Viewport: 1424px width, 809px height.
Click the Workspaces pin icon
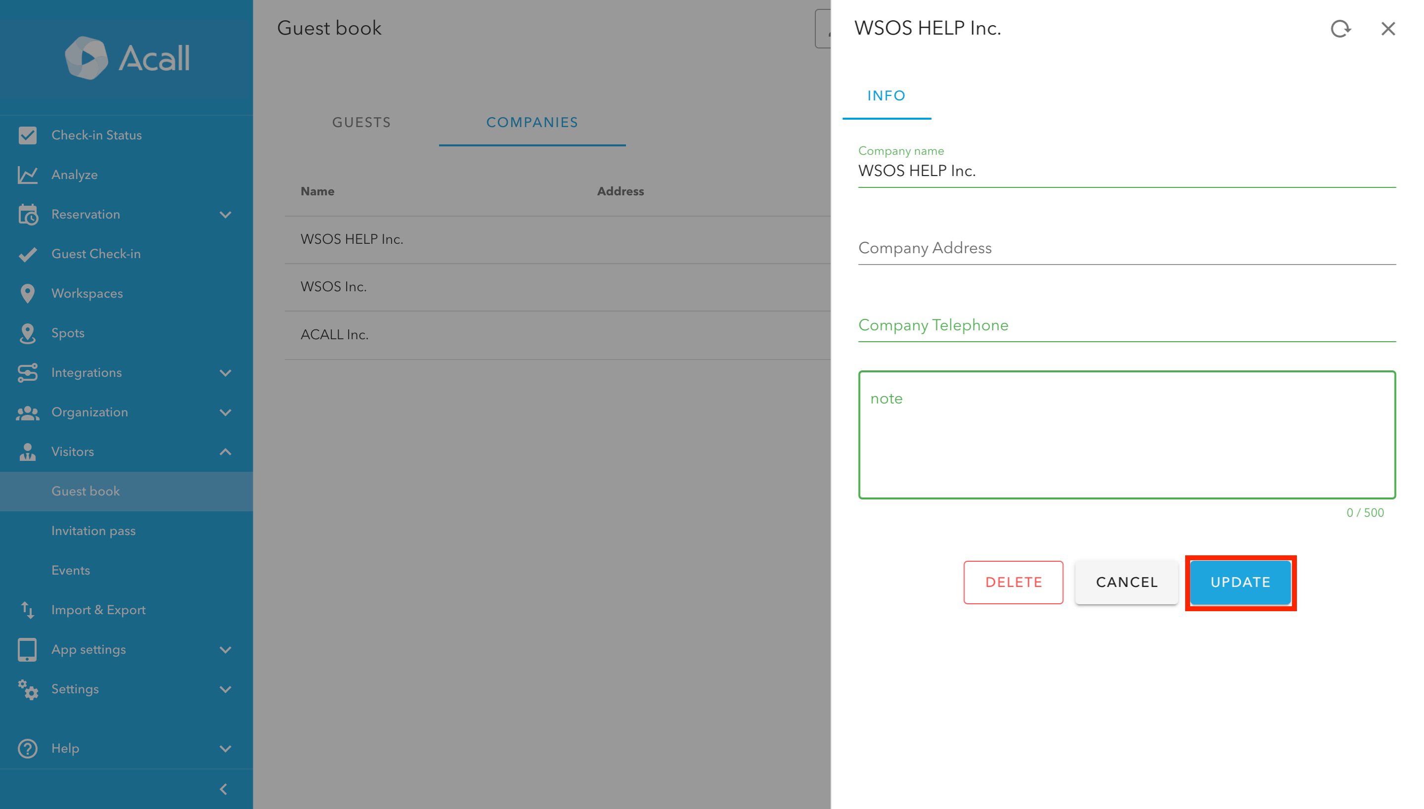pos(27,293)
